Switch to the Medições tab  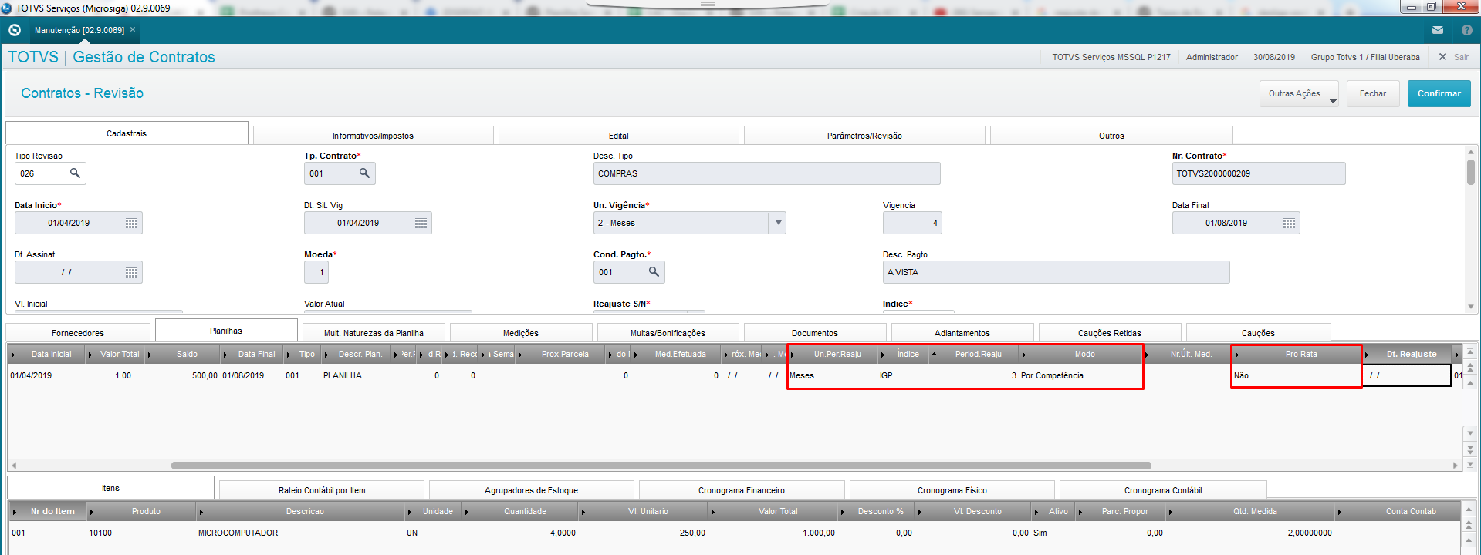coord(521,333)
